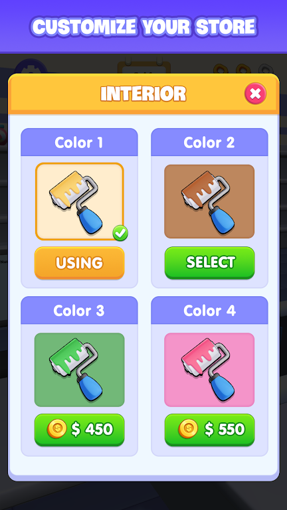The height and width of the screenshot is (510, 287).
Task: Click the Color 1 header label
Action: tap(79, 143)
